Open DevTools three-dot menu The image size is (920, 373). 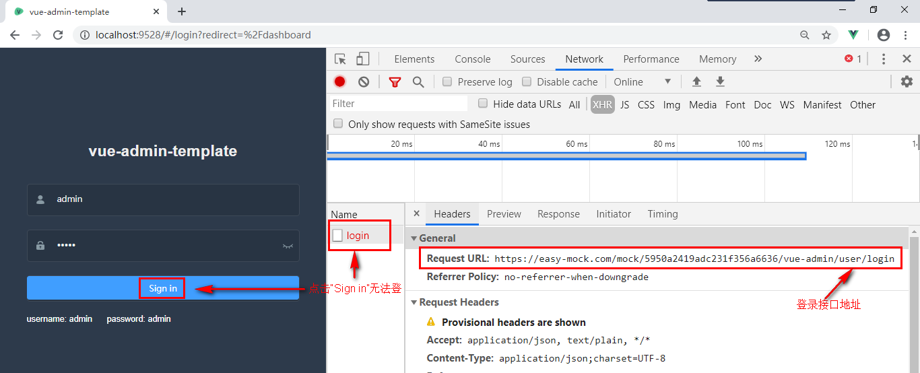[x=884, y=59]
